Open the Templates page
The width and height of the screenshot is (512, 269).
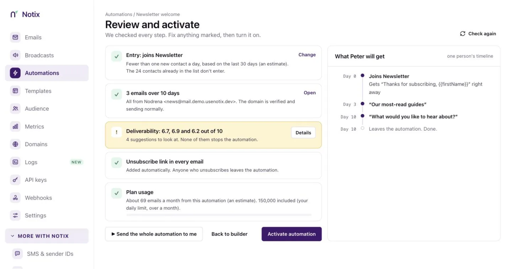[47, 91]
